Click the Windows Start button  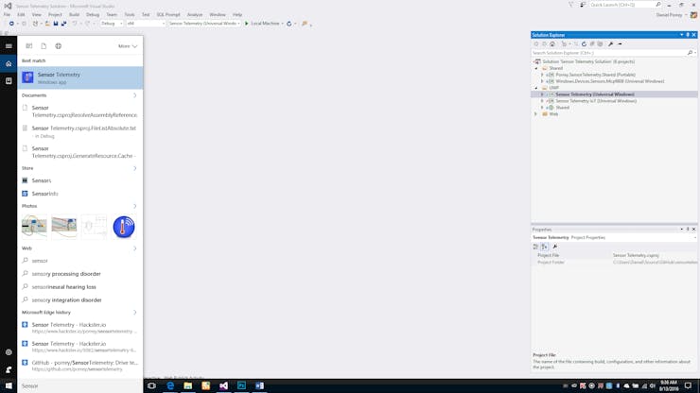click(9, 385)
